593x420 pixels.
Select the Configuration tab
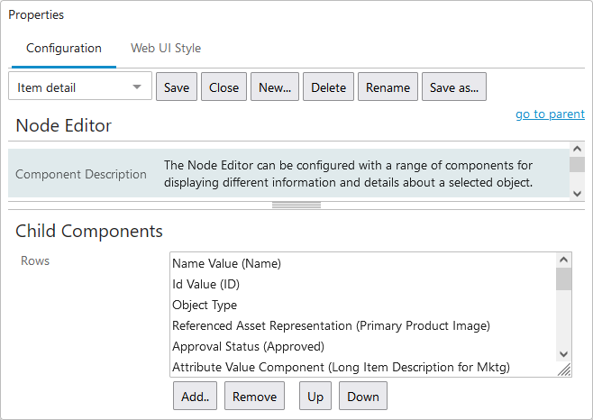(64, 48)
